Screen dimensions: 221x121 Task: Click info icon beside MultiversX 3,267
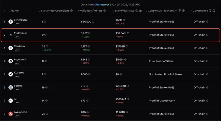tap(90, 33)
